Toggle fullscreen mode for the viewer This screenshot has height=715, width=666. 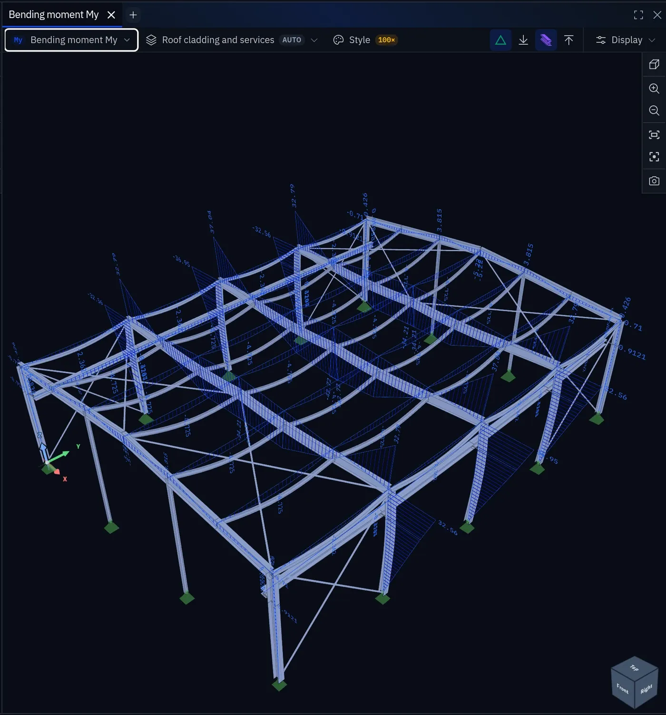638,15
